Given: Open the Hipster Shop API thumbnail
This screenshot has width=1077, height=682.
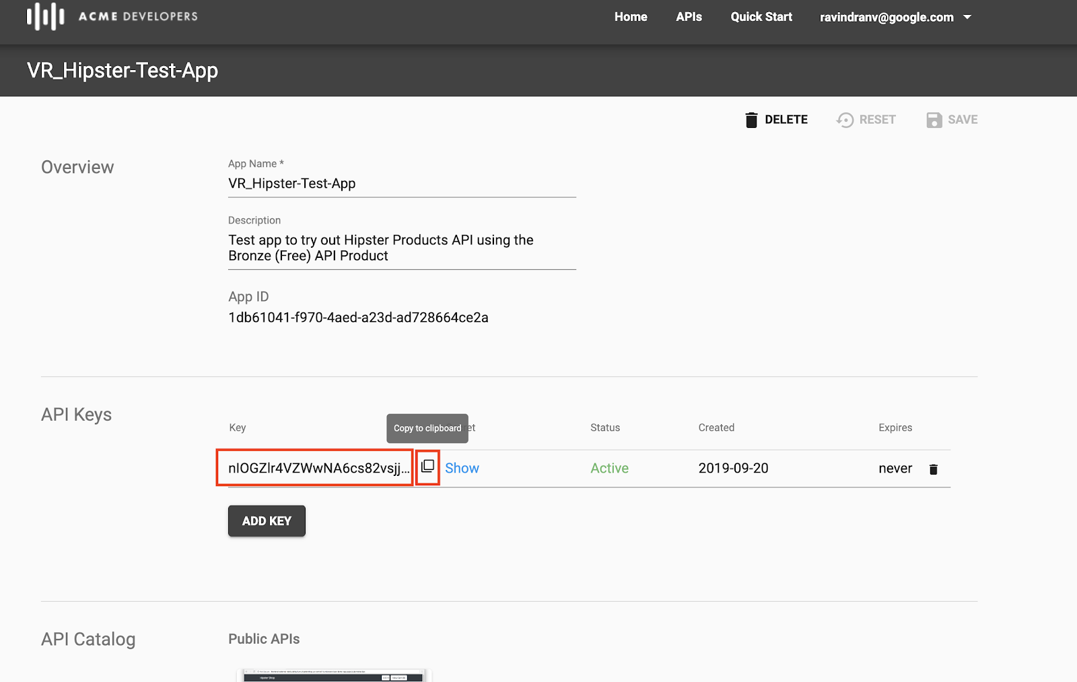Looking at the screenshot, I should 334,675.
